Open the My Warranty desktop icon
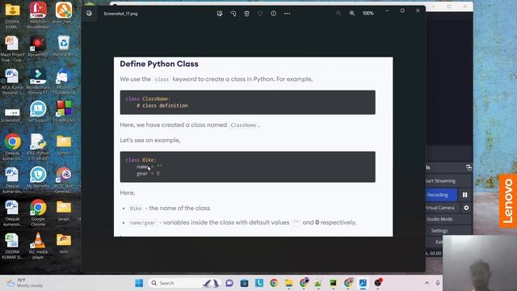 coord(38,178)
